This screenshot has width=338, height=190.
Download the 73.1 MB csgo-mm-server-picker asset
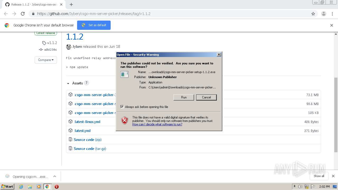tap(95, 95)
